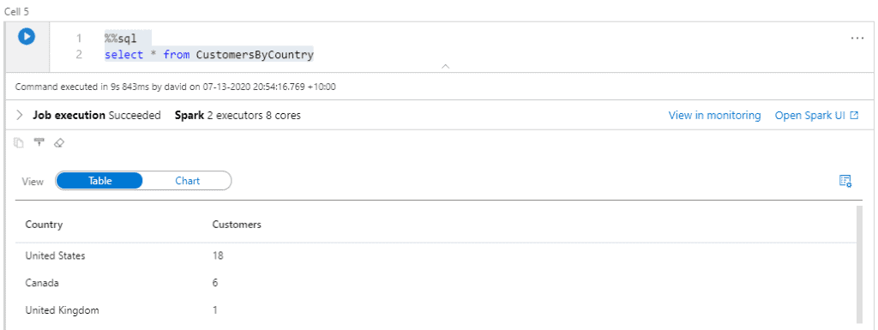Screen dimensions: 878x330
Task: Click the results table vertical scrollbar
Action: 859,264
